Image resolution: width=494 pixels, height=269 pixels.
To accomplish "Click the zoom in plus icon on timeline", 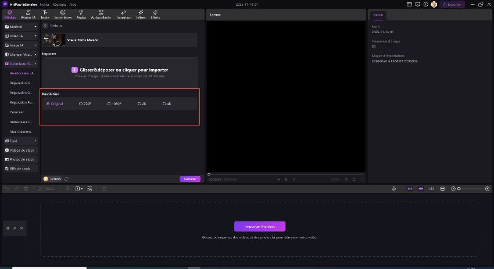I will point(488,189).
